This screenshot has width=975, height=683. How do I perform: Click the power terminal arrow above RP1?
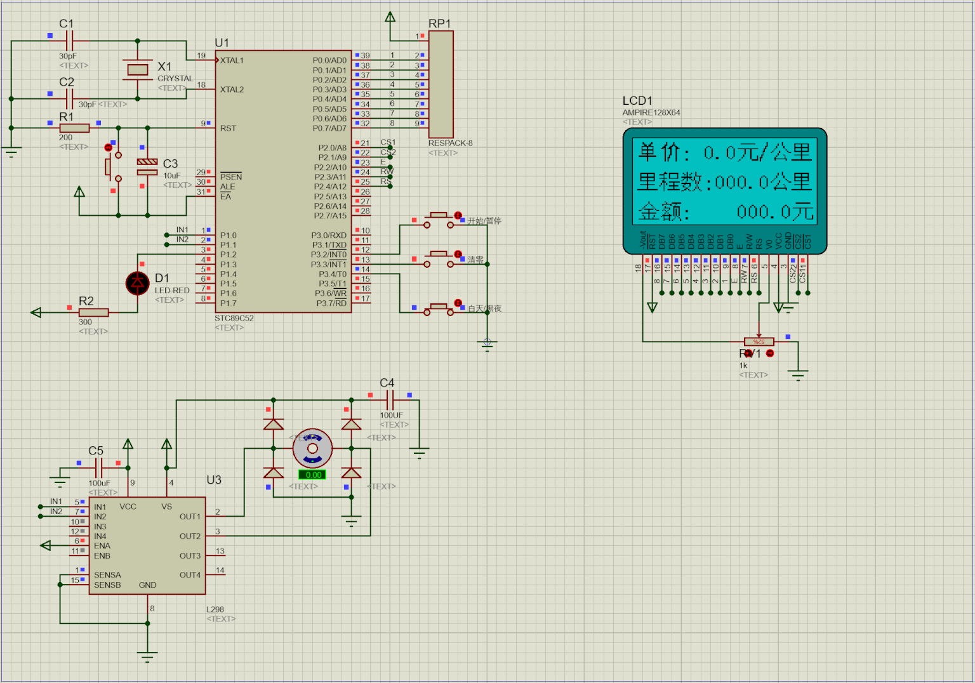click(390, 17)
